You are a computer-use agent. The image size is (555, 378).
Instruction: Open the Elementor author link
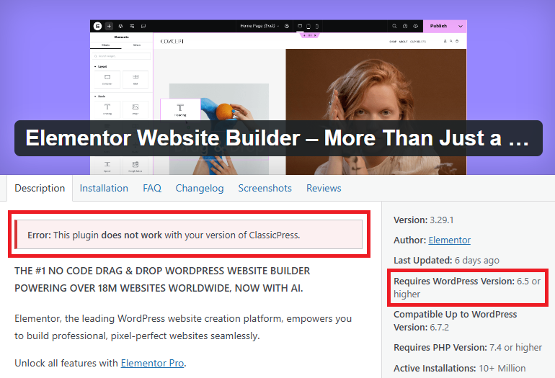450,240
